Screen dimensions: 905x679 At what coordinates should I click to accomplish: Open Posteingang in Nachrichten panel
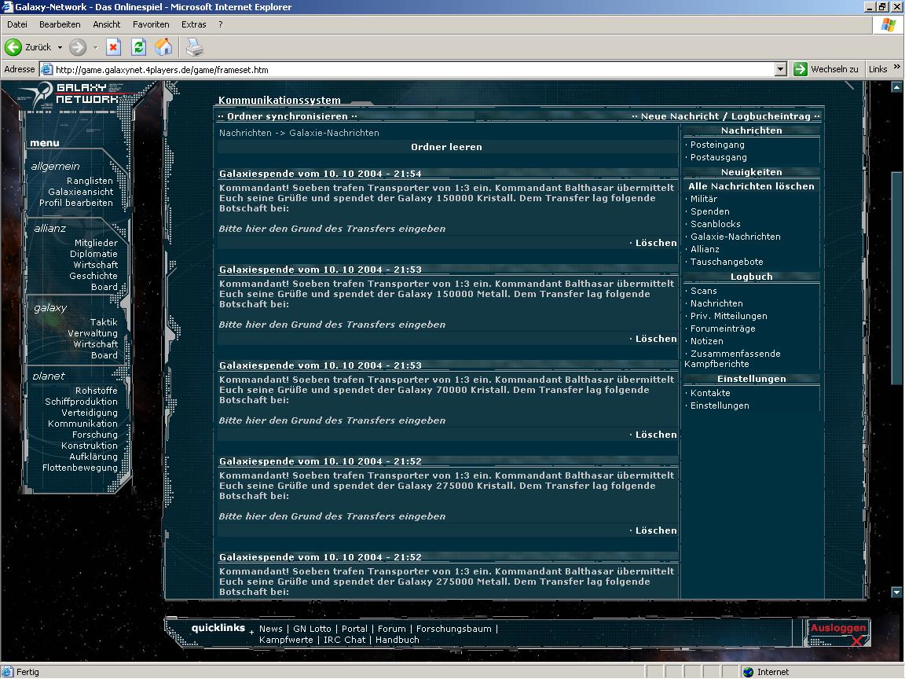717,145
